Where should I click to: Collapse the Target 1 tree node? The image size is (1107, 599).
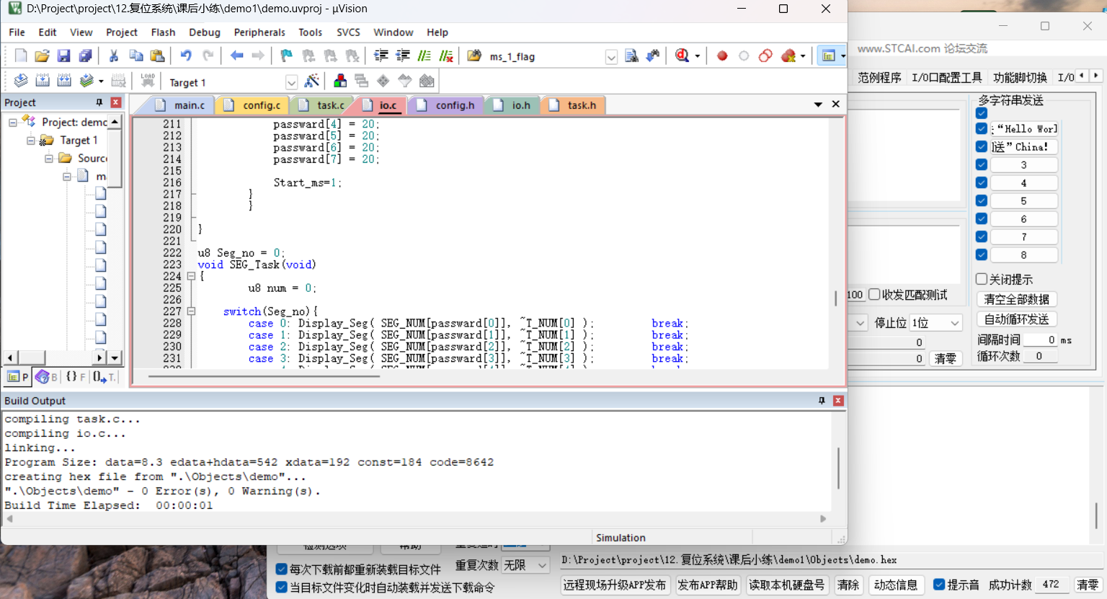tap(31, 141)
